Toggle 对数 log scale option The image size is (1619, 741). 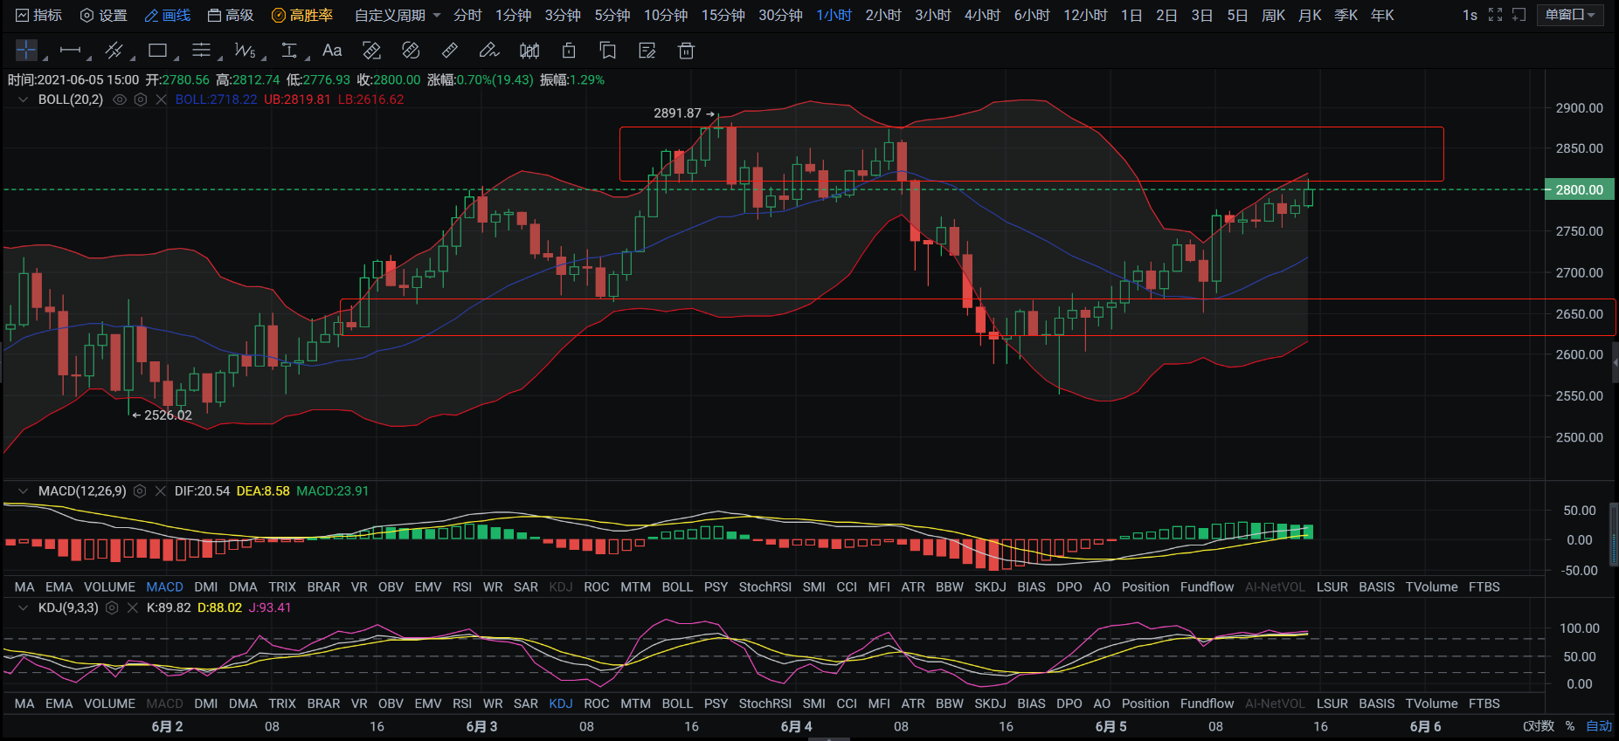1539,726
